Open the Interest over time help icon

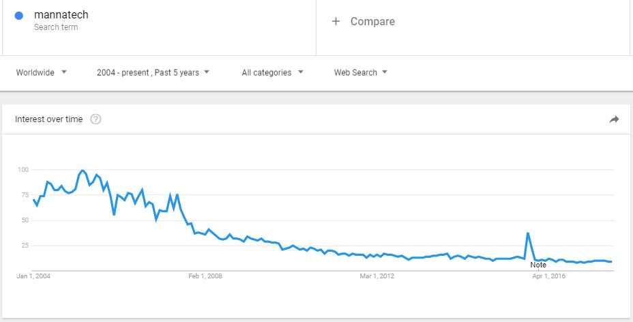pos(95,119)
